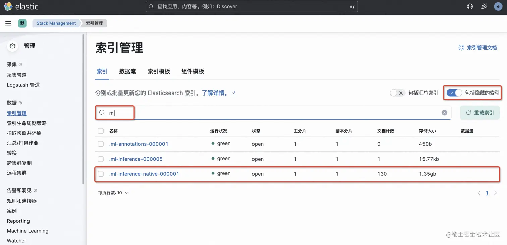Check the .ml-inference-000005 row checkbox
507x245 pixels.
coord(101,159)
